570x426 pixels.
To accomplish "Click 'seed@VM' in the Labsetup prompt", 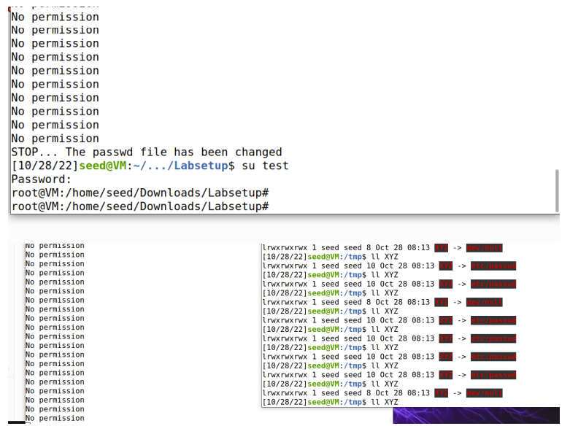I will tap(103, 166).
